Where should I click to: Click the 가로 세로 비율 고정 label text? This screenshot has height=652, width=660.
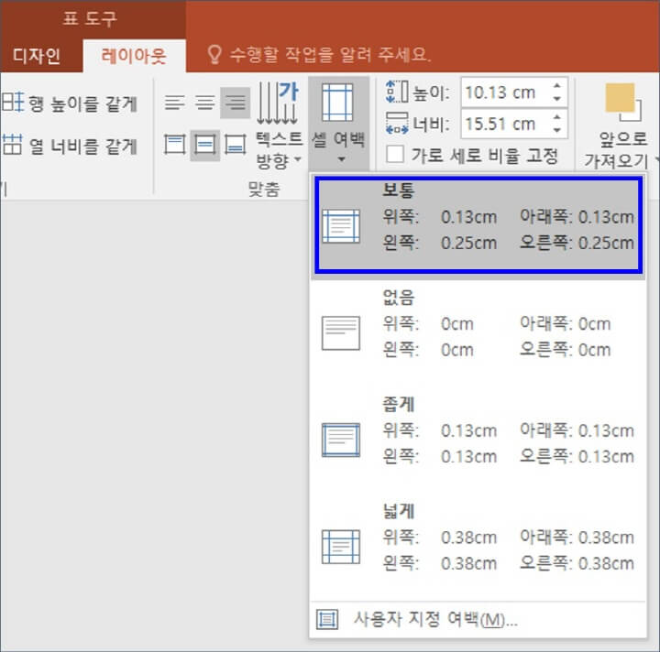point(485,156)
